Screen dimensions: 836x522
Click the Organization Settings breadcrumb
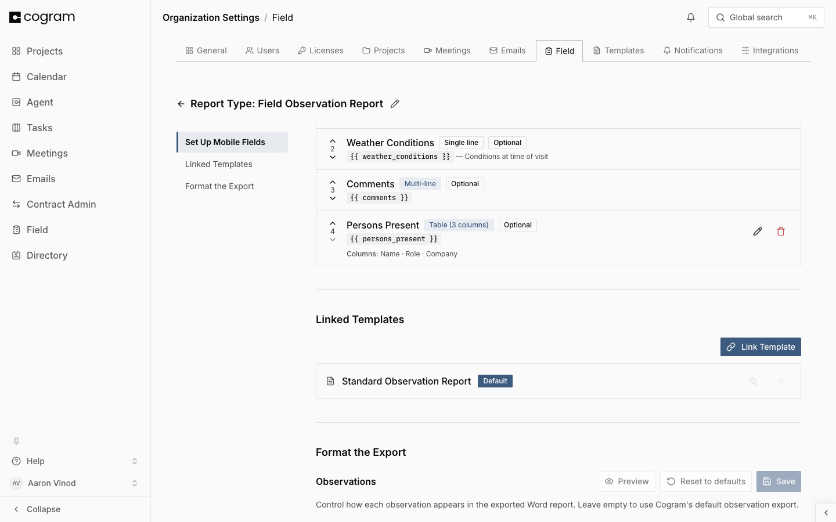coord(211,17)
